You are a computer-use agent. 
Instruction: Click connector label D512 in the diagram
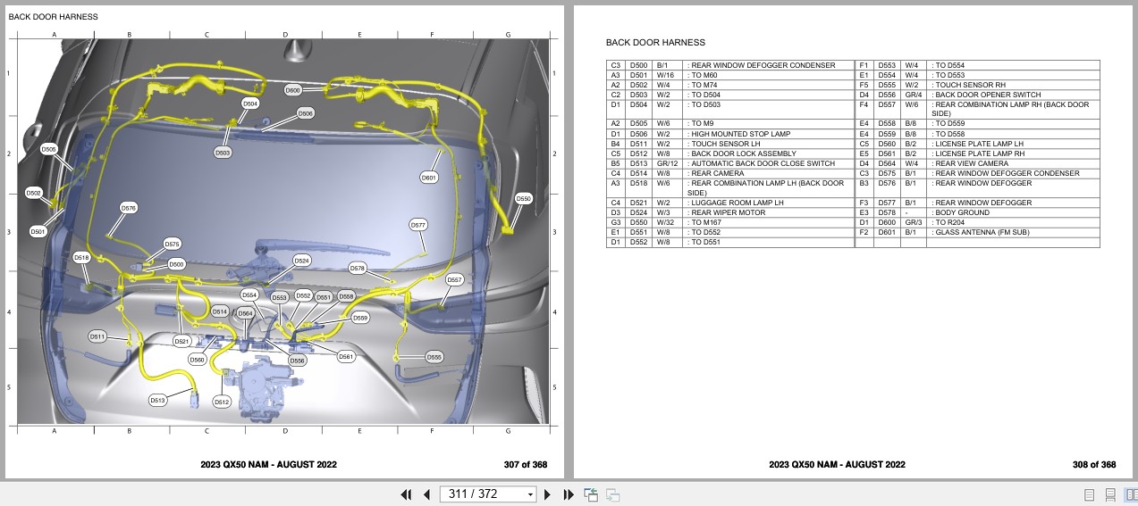coord(222,402)
